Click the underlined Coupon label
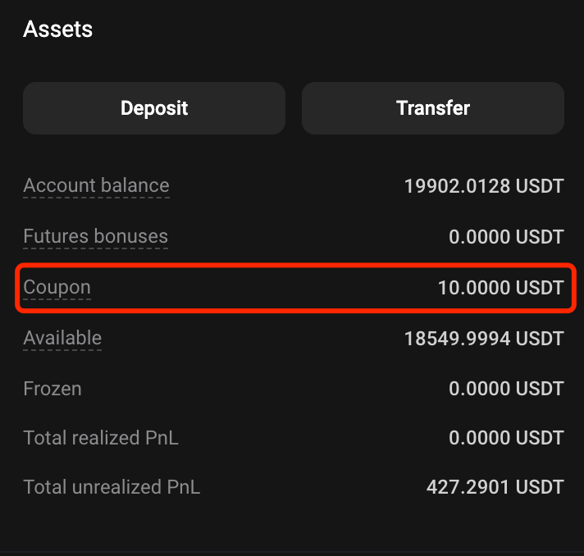Image resolution: width=584 pixels, height=556 pixels. (57, 288)
